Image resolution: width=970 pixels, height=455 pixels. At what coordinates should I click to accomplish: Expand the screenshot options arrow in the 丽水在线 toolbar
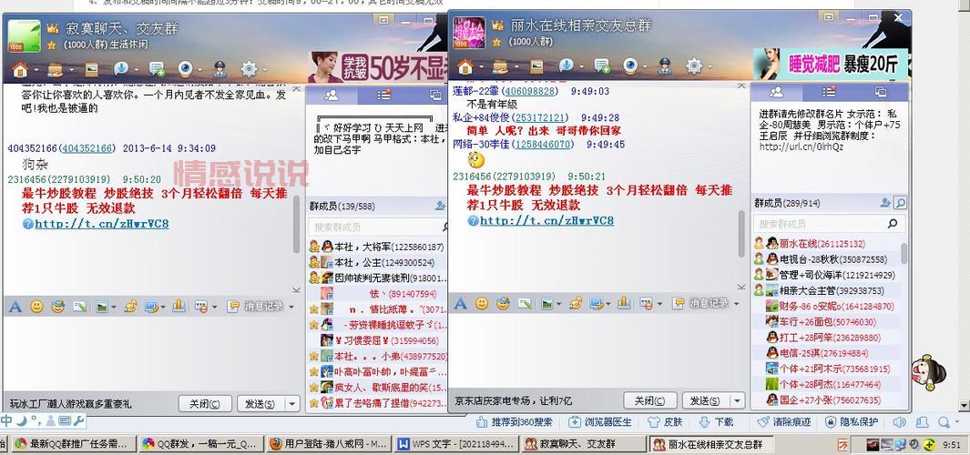point(608,304)
